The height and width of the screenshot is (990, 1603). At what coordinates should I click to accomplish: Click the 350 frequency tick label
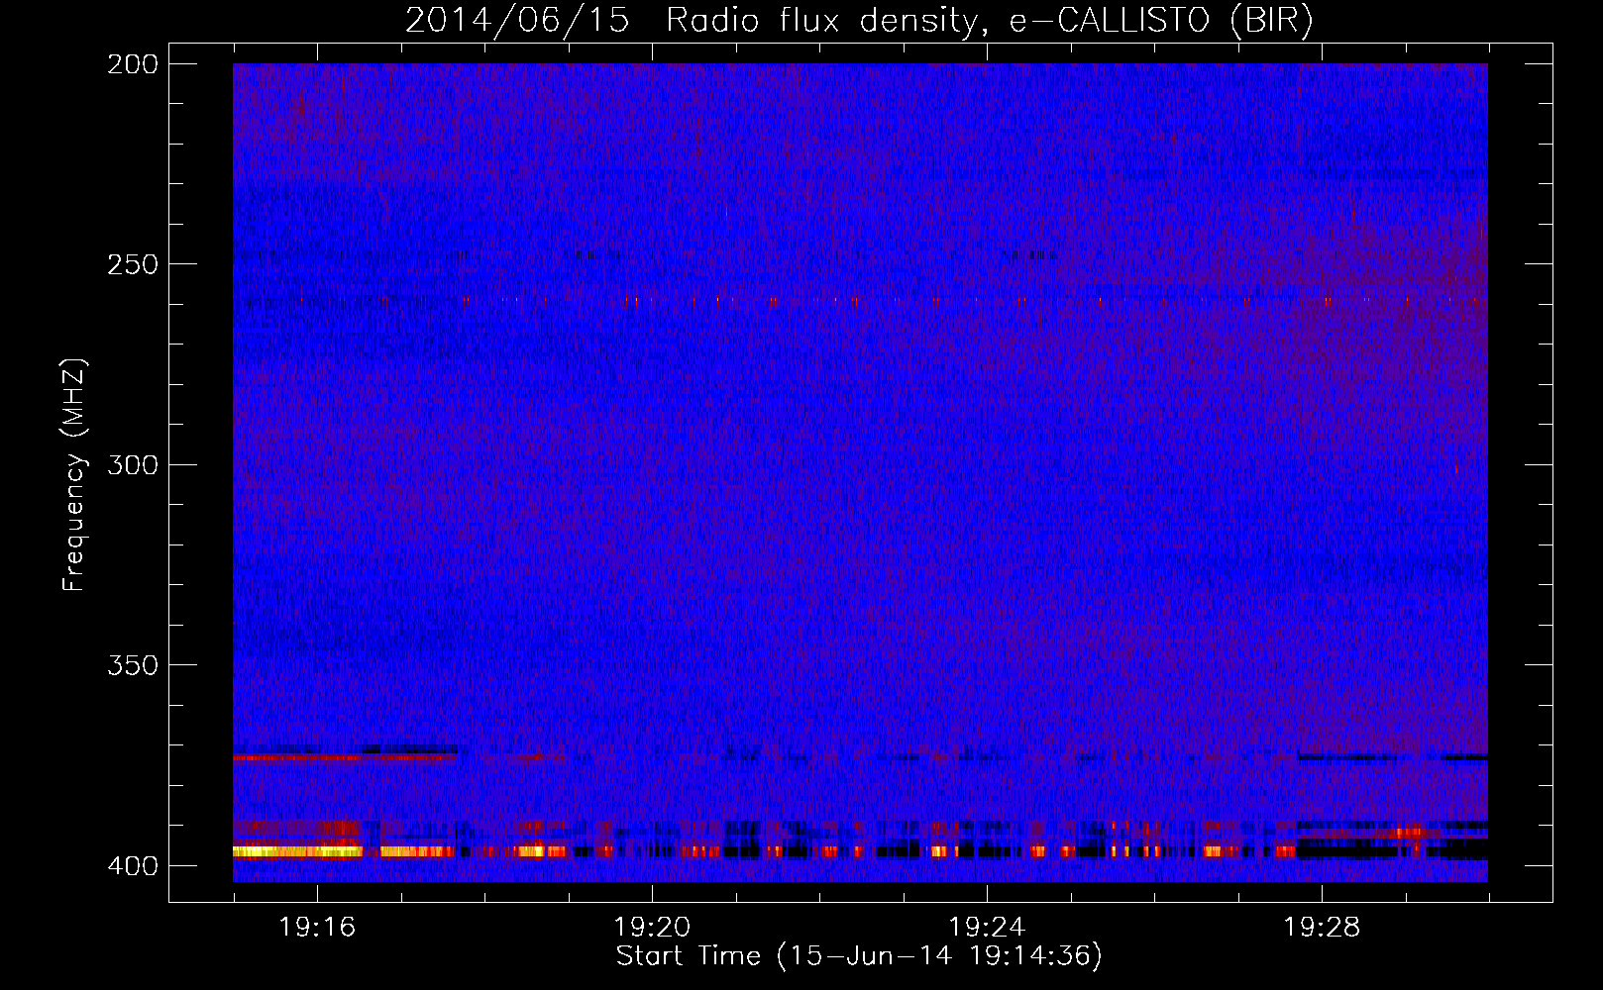point(133,664)
